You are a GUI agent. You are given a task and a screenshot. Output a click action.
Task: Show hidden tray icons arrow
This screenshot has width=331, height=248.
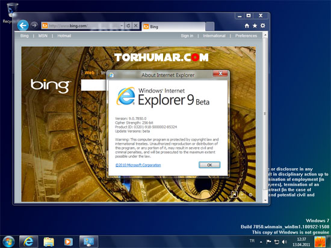(x=261, y=242)
